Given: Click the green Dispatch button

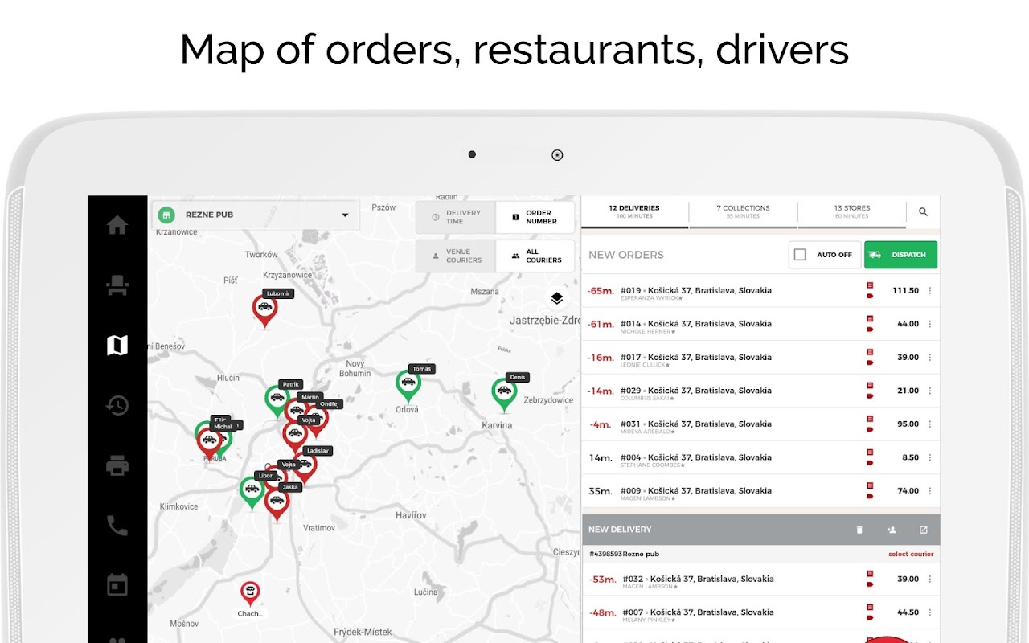Looking at the screenshot, I should 900,255.
